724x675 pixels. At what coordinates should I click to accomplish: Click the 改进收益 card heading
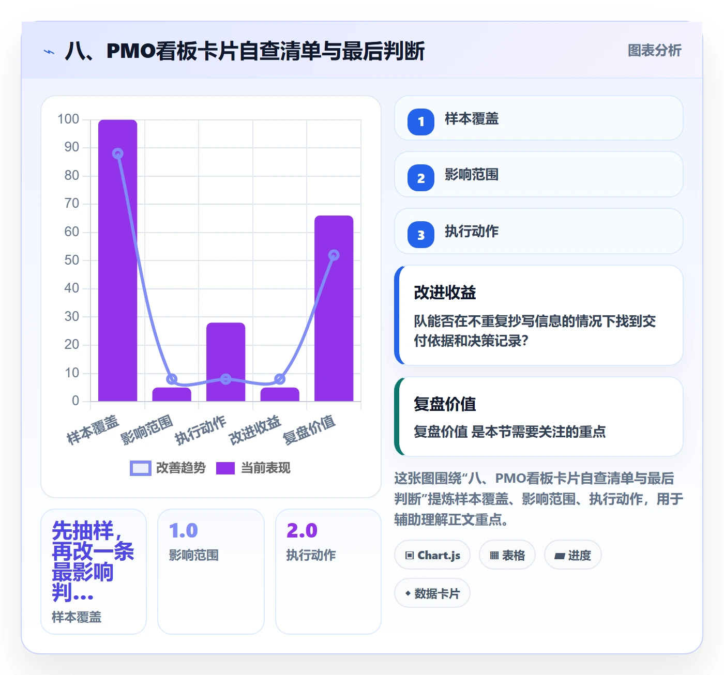coord(445,293)
